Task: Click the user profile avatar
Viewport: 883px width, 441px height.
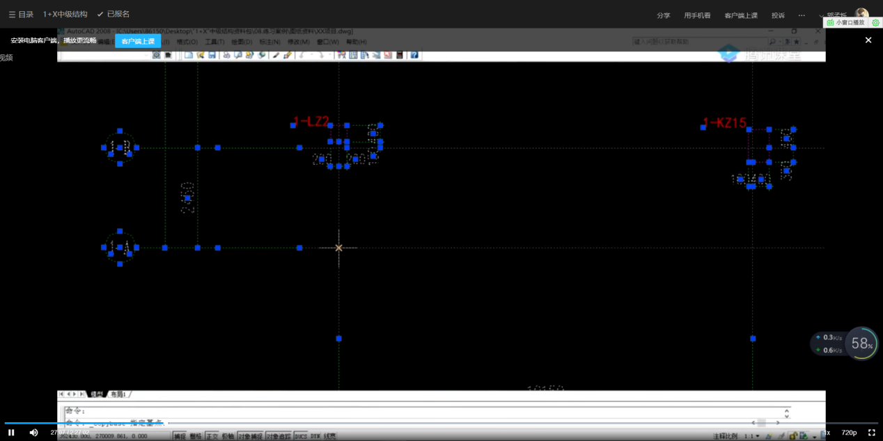Action: tap(862, 14)
